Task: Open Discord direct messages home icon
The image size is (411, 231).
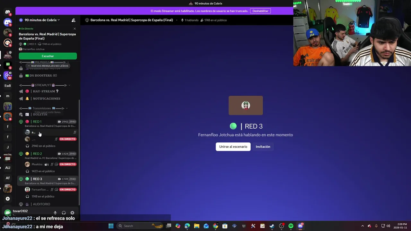Action: tap(8, 12)
